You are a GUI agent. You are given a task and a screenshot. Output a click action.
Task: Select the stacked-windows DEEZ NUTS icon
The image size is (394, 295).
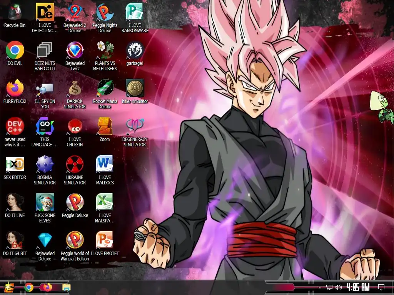pos(45,50)
